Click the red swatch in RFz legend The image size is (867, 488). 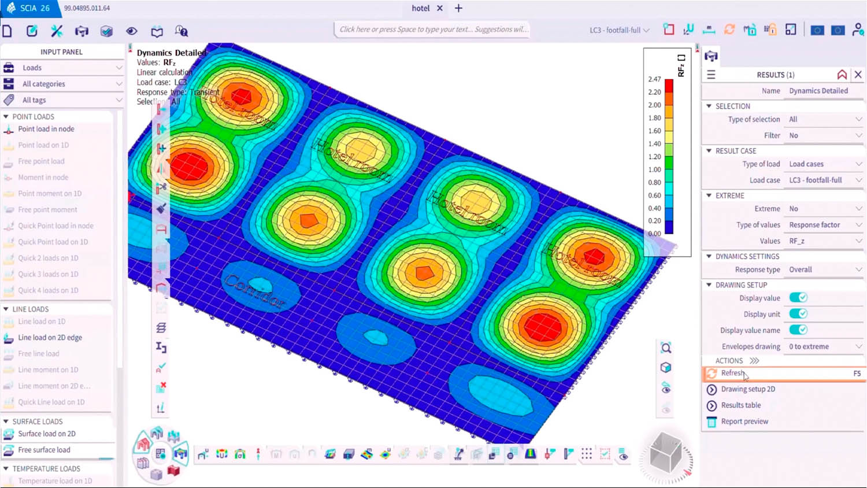pyautogui.click(x=669, y=86)
